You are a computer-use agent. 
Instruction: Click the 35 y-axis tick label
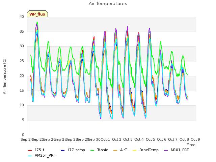[x=22, y=31]
